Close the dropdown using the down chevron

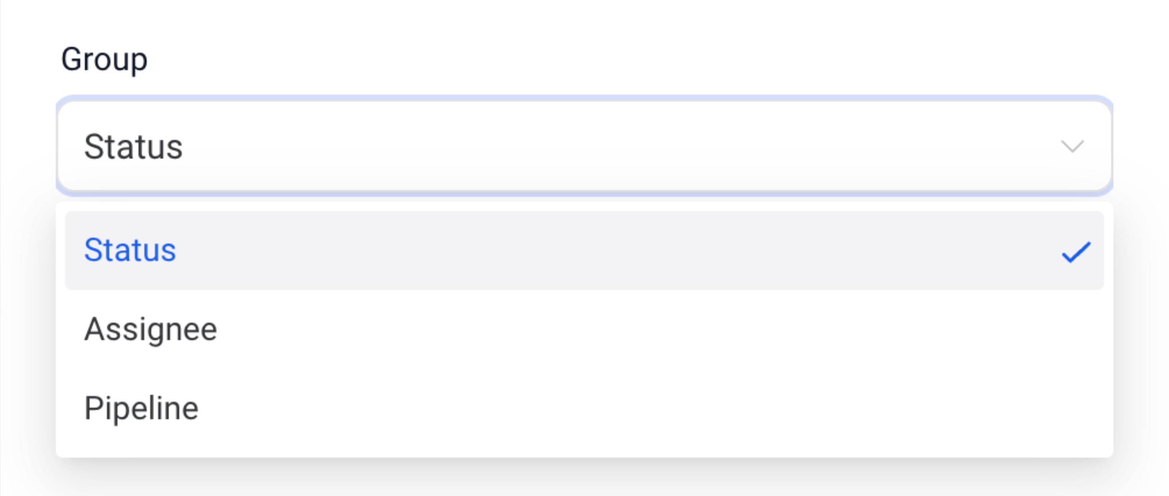click(x=1072, y=147)
